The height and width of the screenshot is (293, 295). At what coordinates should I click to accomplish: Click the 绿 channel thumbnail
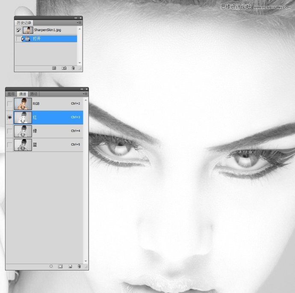[x=23, y=131]
